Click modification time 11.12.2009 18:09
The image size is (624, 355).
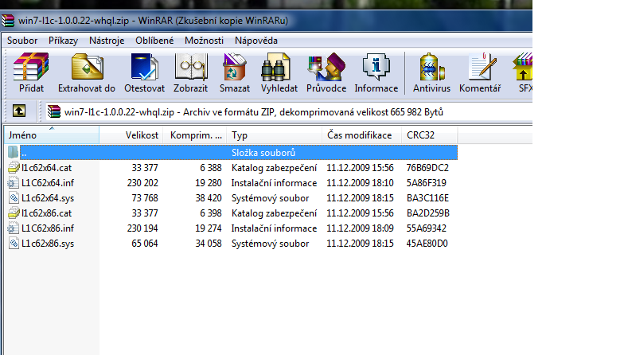(x=360, y=228)
